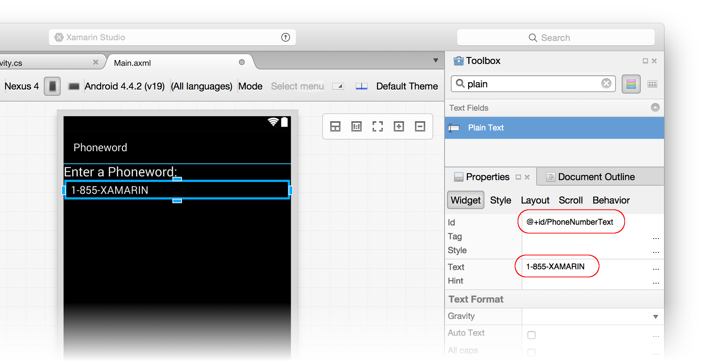Image resolution: width=705 pixels, height=361 pixels.
Task: Open the Document Outline tab
Action: point(596,177)
